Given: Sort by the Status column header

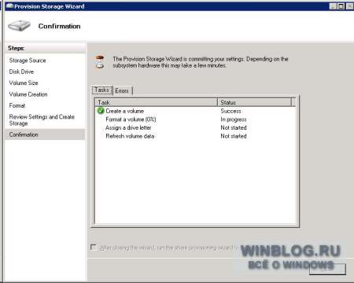Looking at the screenshot, I should [254, 102].
